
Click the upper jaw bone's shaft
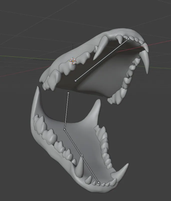point(102,59)
